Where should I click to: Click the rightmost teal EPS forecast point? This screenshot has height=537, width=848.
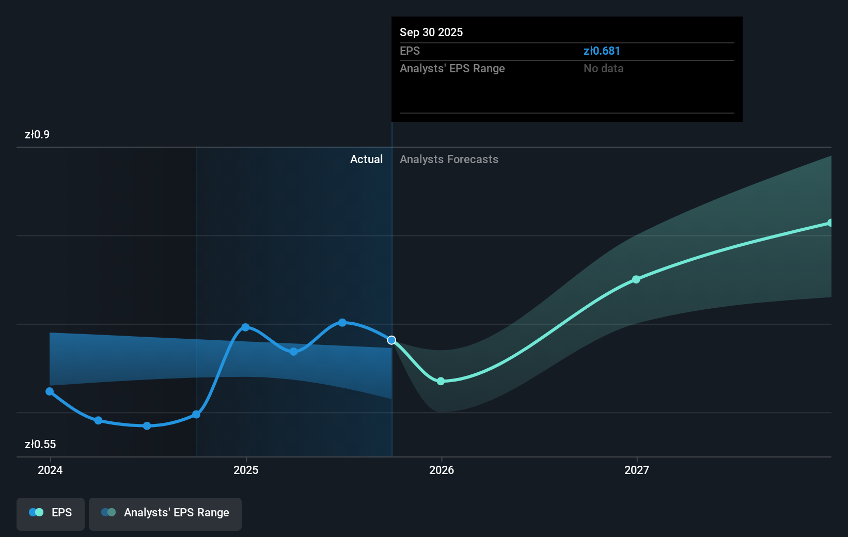pos(830,223)
